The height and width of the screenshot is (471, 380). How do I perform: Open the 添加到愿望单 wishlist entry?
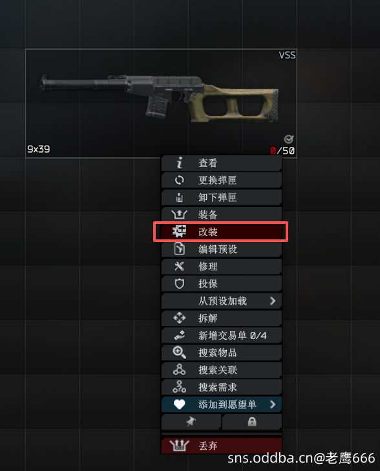tap(222, 404)
